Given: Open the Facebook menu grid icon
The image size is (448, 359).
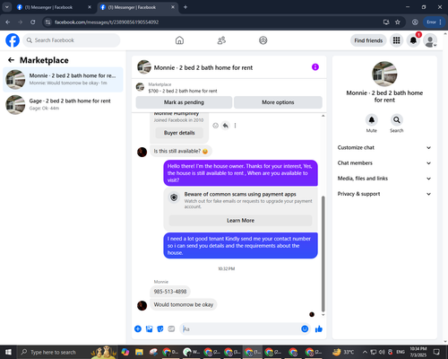Looking at the screenshot, I should pyautogui.click(x=396, y=40).
